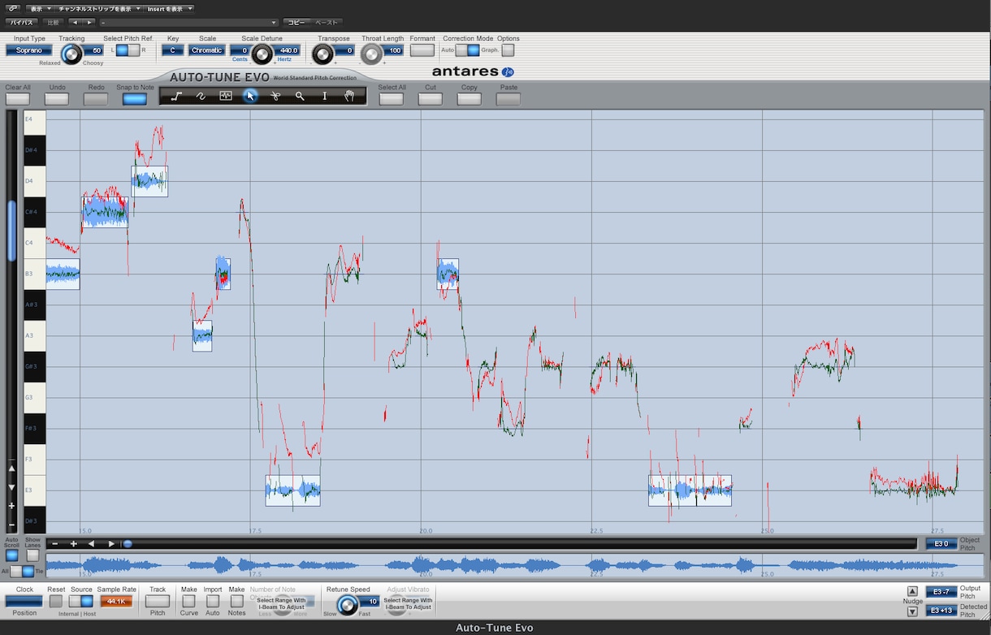Viewport: 991px width, 635px height.
Task: Open Input Type Soprano dropdown
Action: tap(29, 50)
